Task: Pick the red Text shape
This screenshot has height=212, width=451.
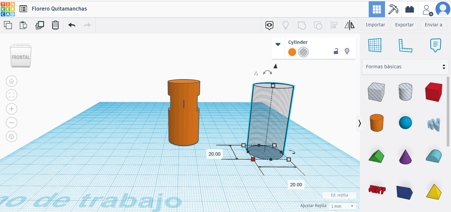Action: [x=376, y=189]
